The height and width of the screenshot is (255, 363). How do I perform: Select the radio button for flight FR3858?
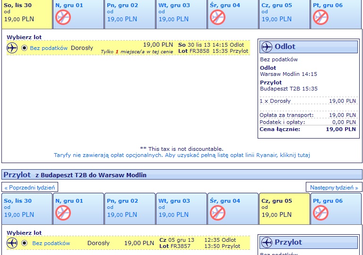tap(24, 48)
